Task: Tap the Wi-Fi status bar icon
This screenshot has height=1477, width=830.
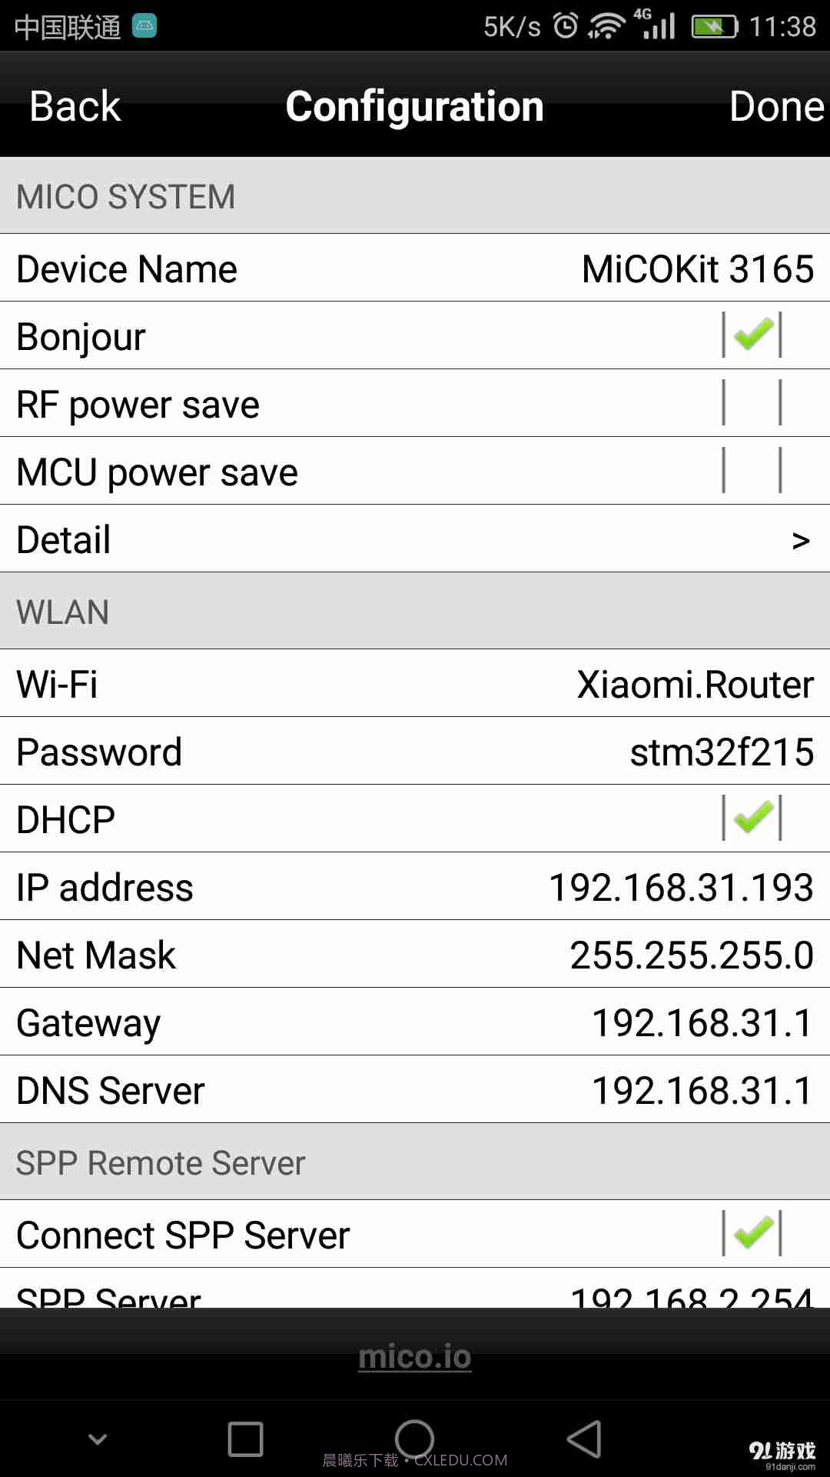Action: tap(606, 23)
